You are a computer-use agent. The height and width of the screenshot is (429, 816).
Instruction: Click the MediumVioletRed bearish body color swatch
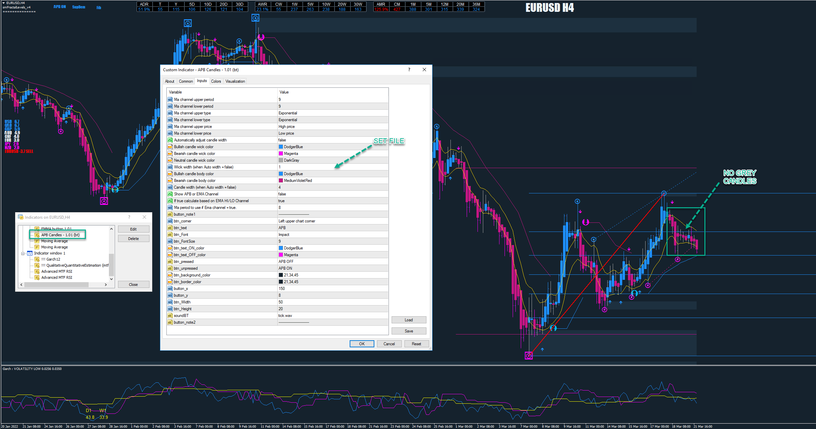(x=281, y=181)
